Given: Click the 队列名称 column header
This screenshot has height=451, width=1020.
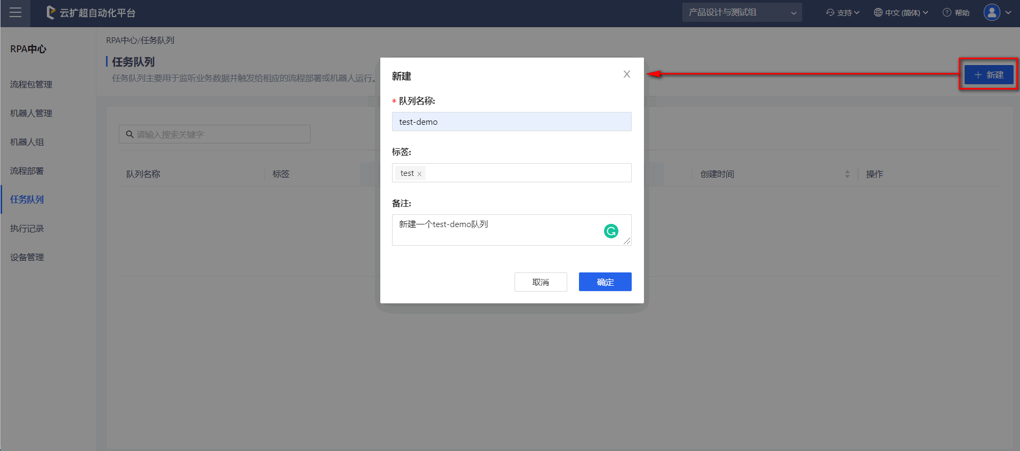Looking at the screenshot, I should click(143, 174).
